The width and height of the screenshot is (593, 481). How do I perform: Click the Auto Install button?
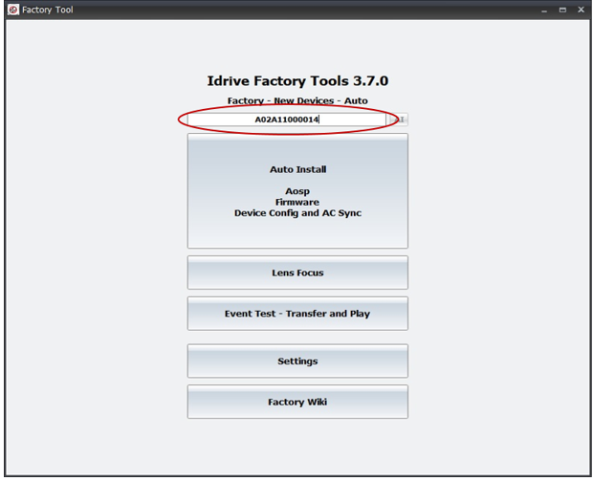(x=297, y=191)
